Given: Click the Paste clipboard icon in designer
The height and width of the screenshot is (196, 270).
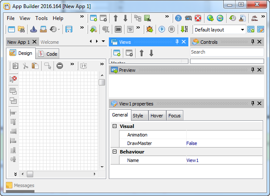Looking at the screenshot, I should coord(35,65).
